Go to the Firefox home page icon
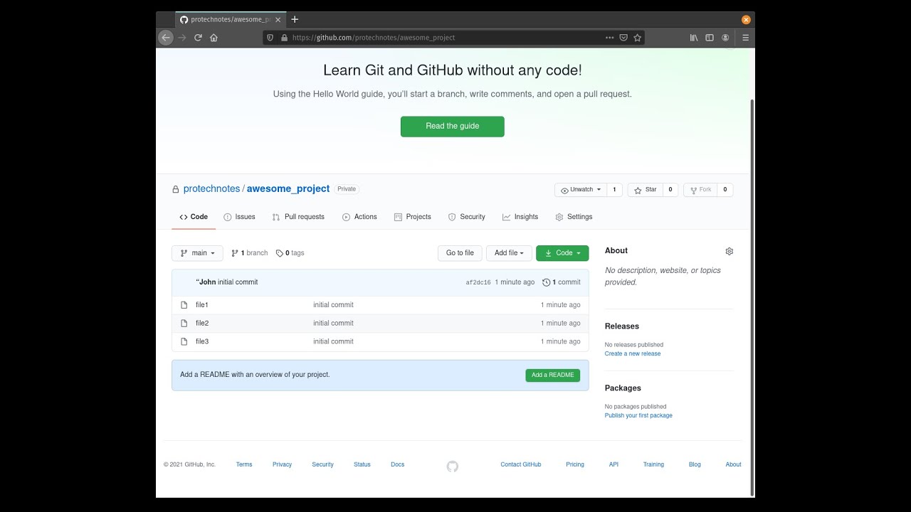 click(214, 38)
